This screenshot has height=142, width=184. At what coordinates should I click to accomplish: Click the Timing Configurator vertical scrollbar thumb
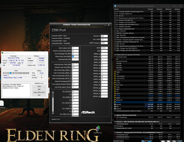[x=53, y=96]
